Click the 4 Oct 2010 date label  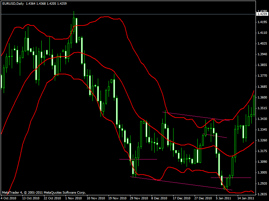point(9,198)
